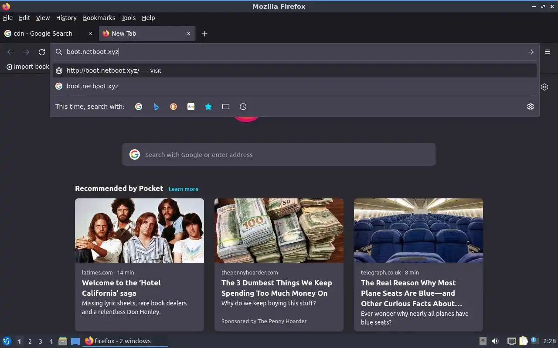
Task: Click the network tray icon
Action: click(512, 341)
